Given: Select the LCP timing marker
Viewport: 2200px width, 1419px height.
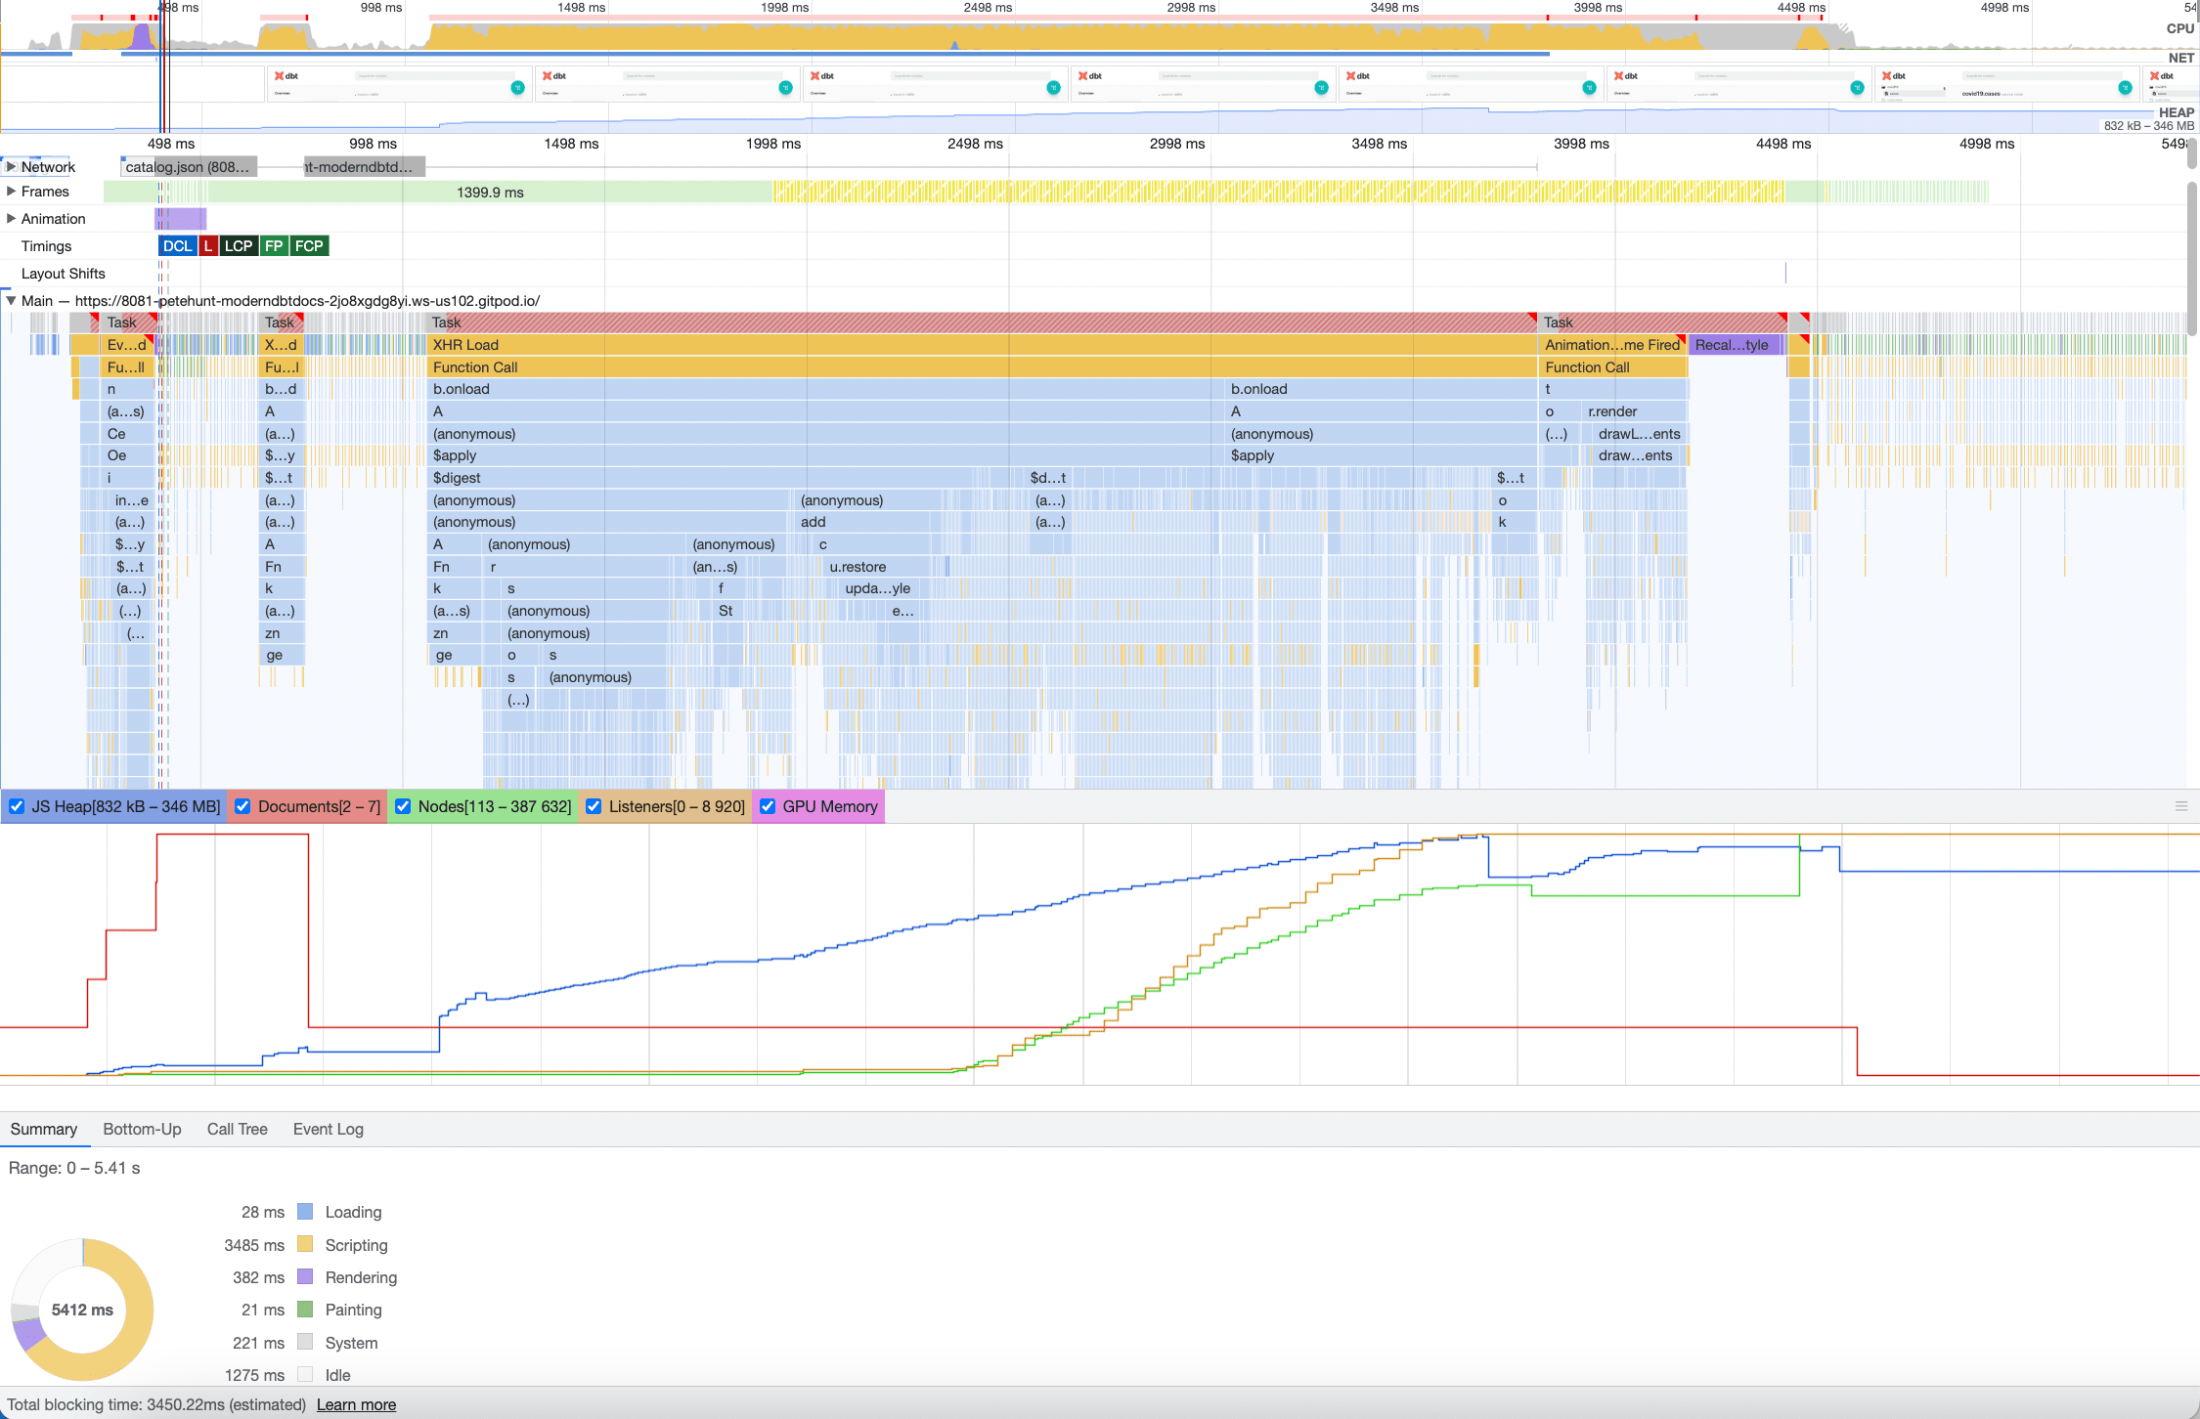Looking at the screenshot, I should click(x=239, y=246).
